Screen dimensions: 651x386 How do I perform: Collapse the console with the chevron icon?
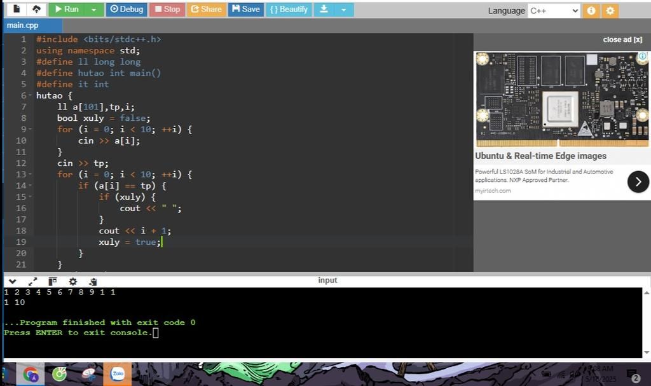[12, 281]
